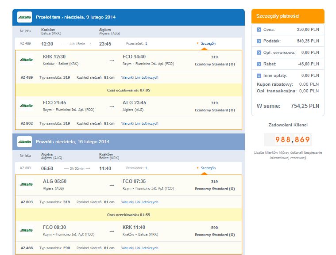
Task: Expand the Cena arrow icon
Action: (259, 30)
